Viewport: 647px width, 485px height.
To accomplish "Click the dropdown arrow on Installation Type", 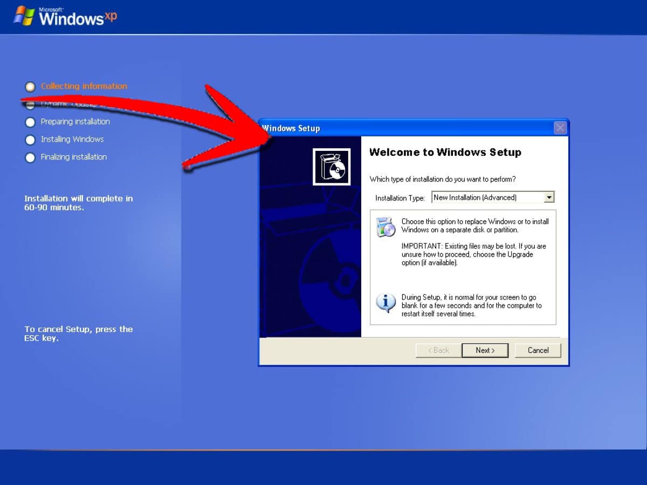I will click(549, 197).
